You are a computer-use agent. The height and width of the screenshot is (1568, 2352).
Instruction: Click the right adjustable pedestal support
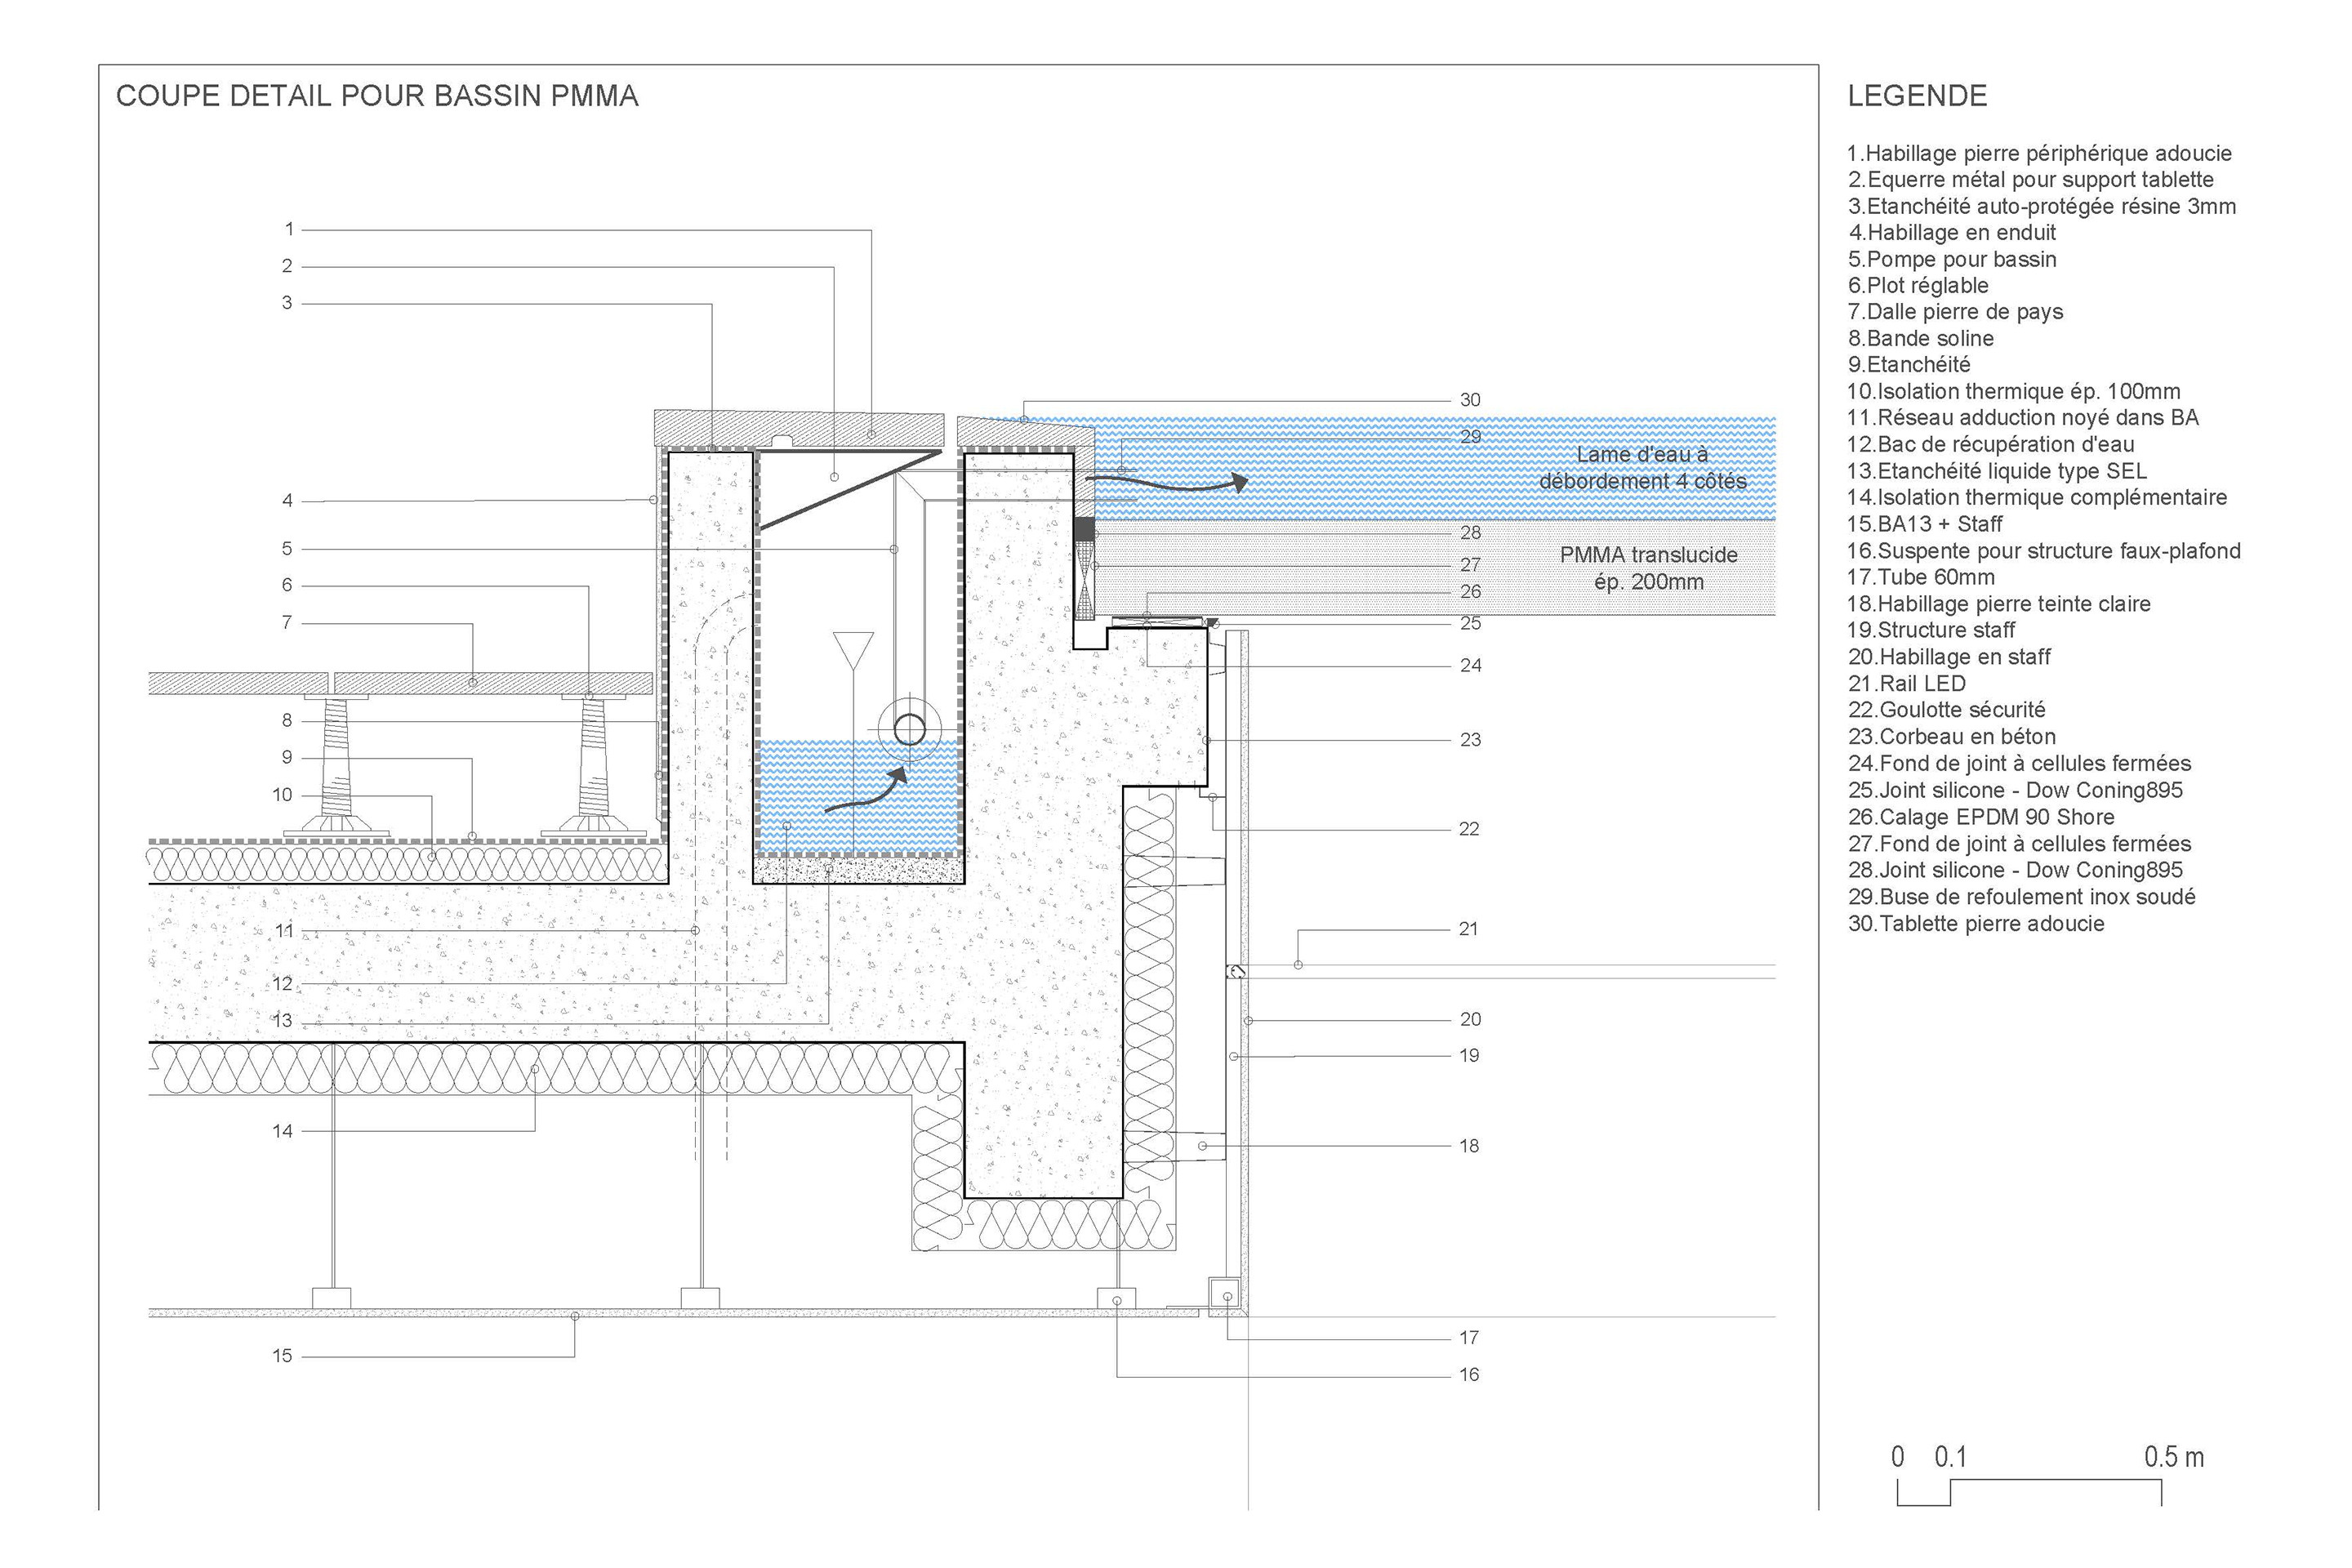(594, 765)
